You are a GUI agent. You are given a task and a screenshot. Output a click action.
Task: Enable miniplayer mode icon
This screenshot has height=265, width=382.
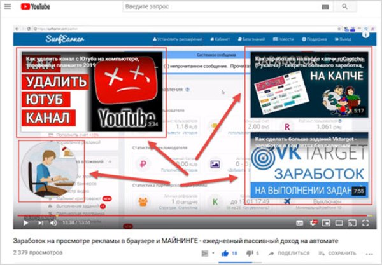point(326,222)
